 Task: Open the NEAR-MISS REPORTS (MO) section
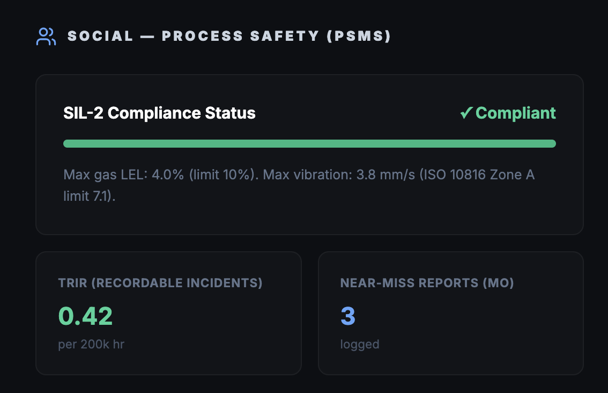pos(427,282)
